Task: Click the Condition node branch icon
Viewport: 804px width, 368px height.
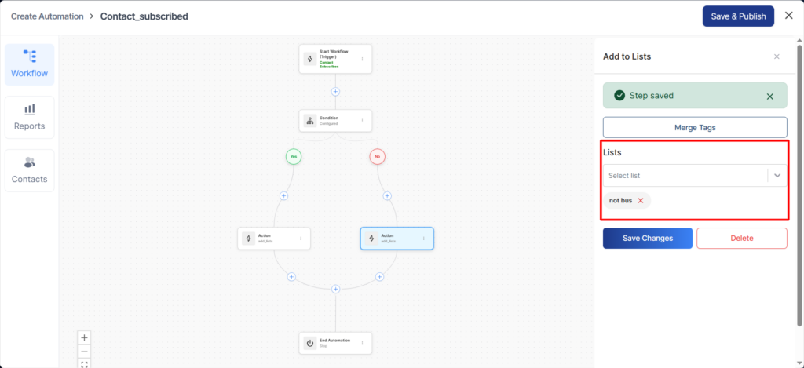Action: [x=310, y=120]
